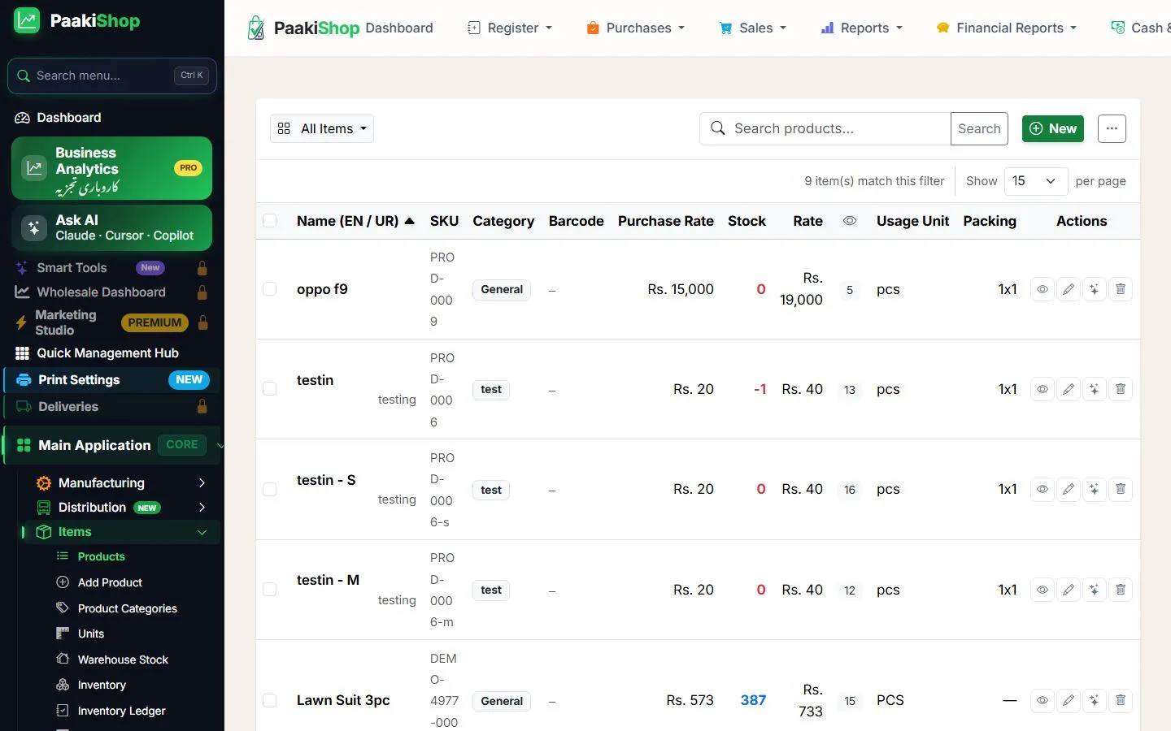Open the more options ellipsis button

[1112, 128]
